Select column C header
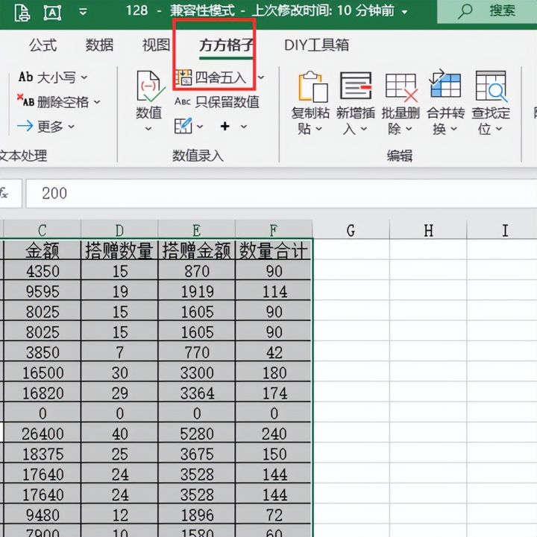The width and height of the screenshot is (537, 537). click(43, 229)
